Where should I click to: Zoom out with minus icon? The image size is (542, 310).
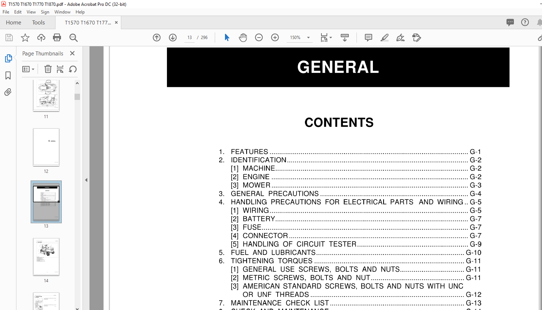pyautogui.click(x=259, y=38)
